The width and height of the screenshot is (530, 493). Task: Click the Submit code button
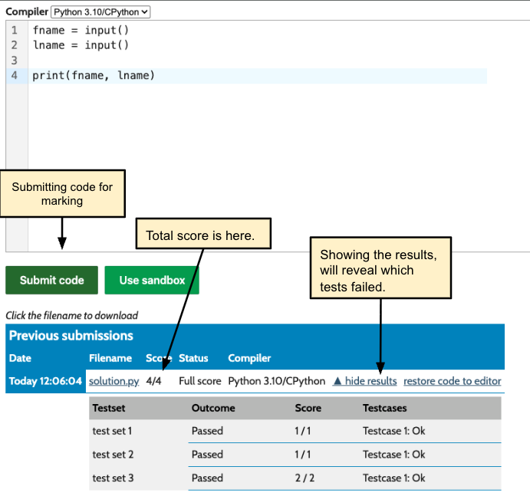[x=51, y=280]
